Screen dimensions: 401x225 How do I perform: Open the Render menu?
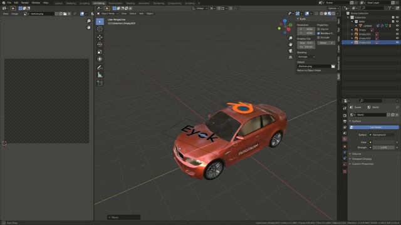(25, 2)
